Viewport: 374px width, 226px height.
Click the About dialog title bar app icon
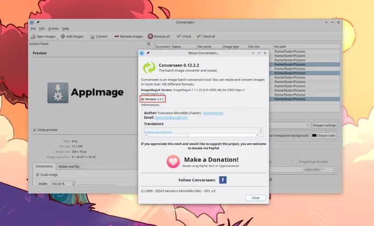pos(142,53)
